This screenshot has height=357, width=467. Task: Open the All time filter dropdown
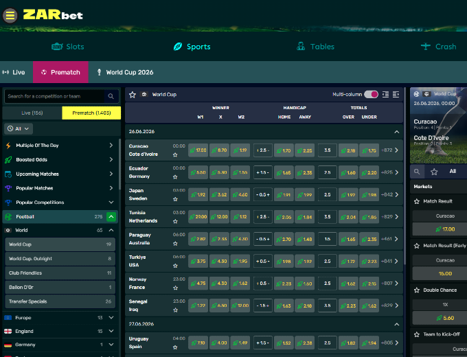[x=19, y=128]
